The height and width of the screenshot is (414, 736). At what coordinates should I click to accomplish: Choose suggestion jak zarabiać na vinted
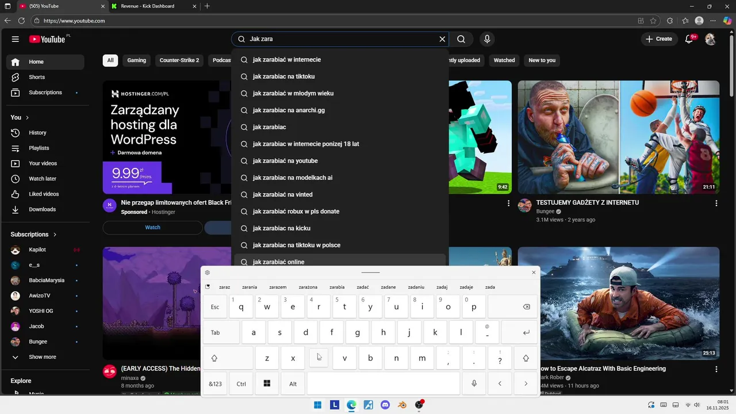pyautogui.click(x=340, y=194)
